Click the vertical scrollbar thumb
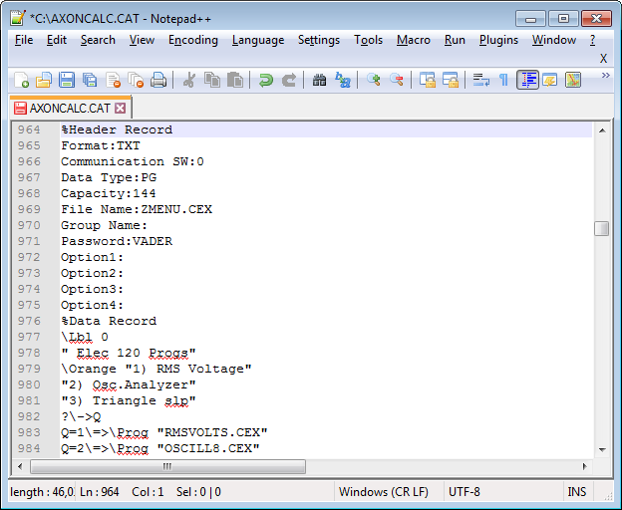Image resolution: width=622 pixels, height=510 pixels. point(602,229)
